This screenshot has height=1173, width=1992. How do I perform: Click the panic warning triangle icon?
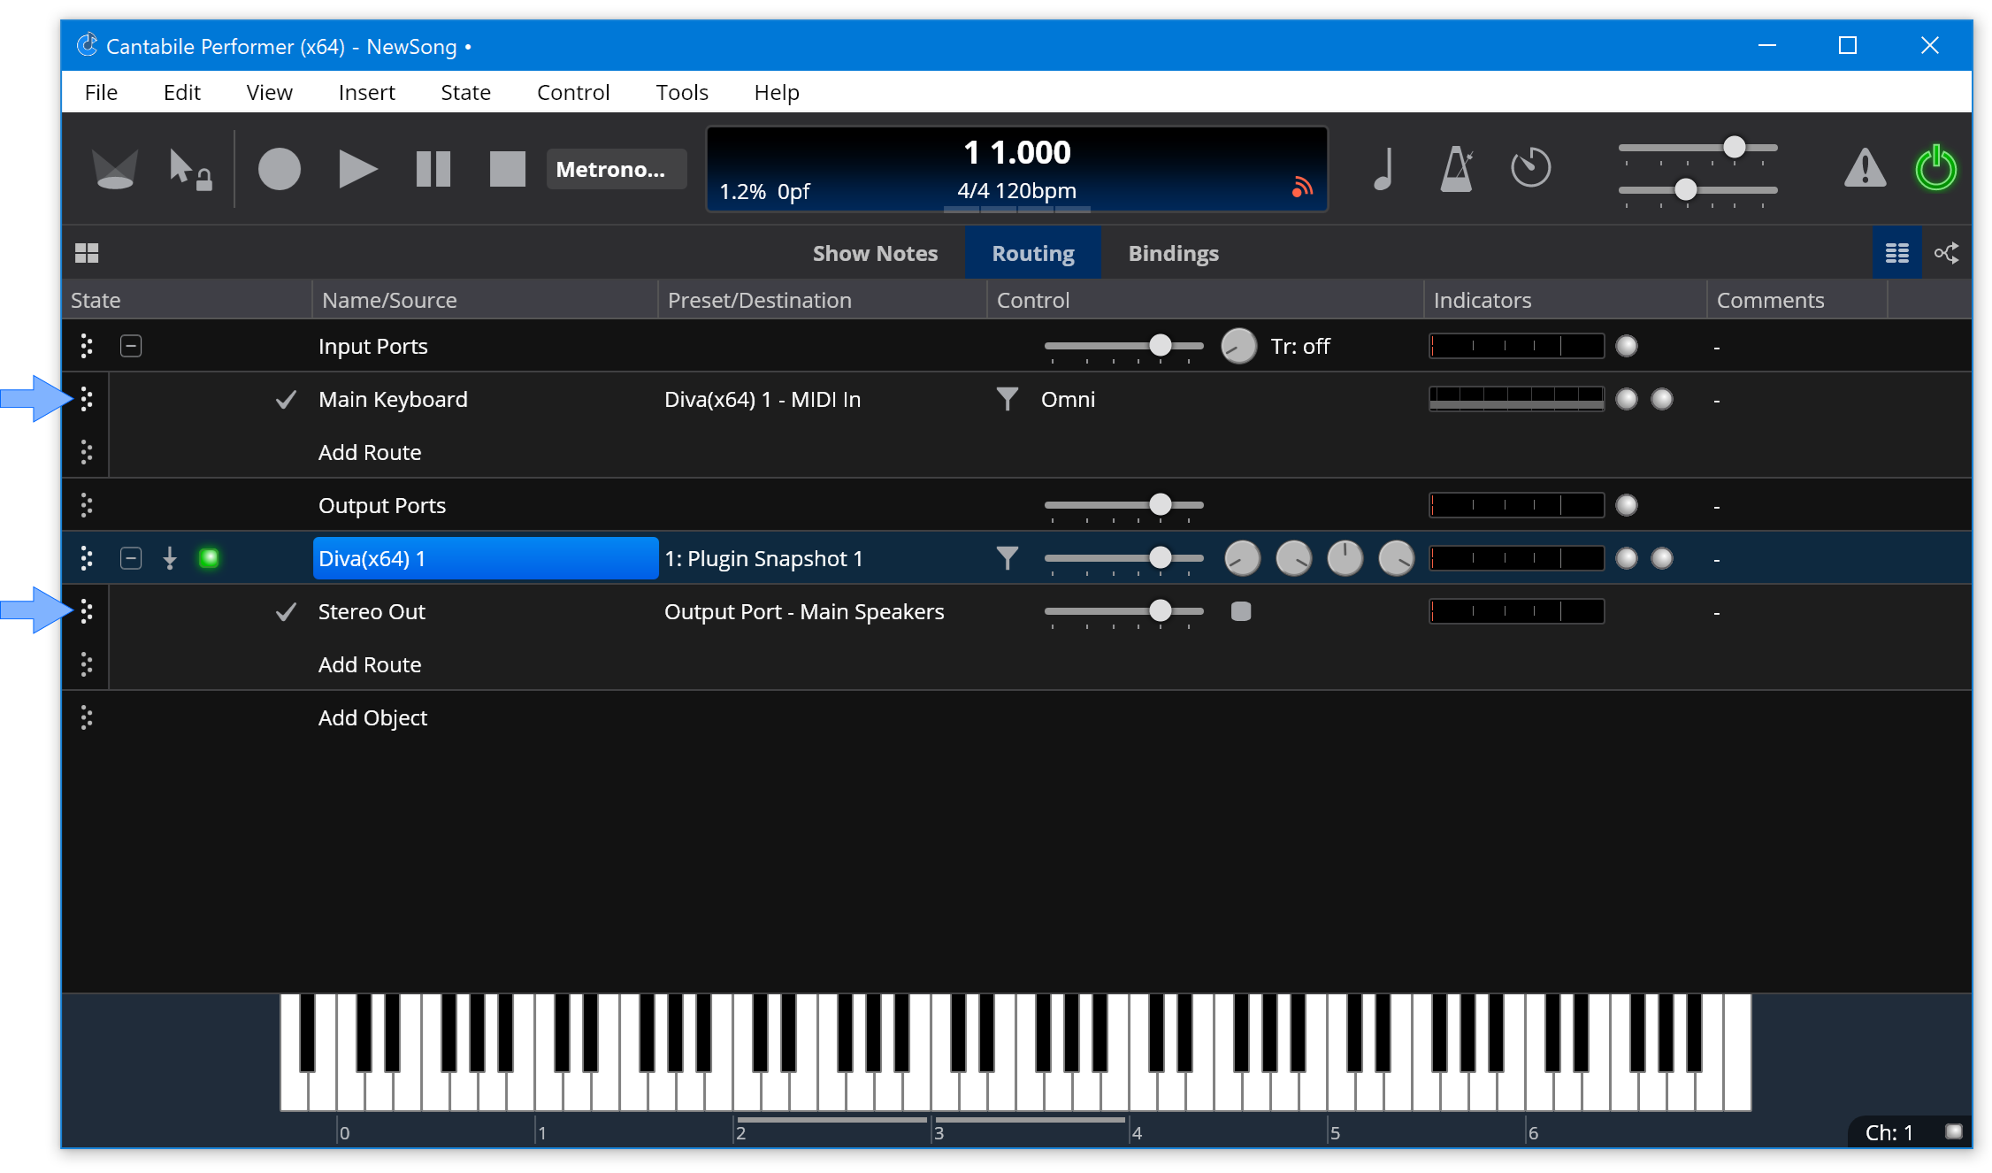click(1865, 167)
